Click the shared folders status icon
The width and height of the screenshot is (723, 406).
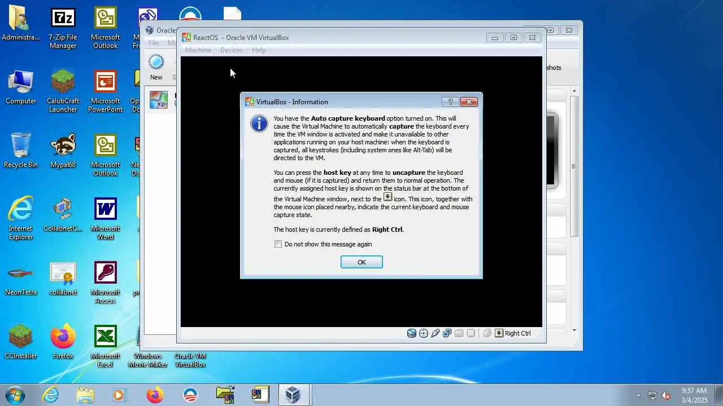click(x=459, y=333)
